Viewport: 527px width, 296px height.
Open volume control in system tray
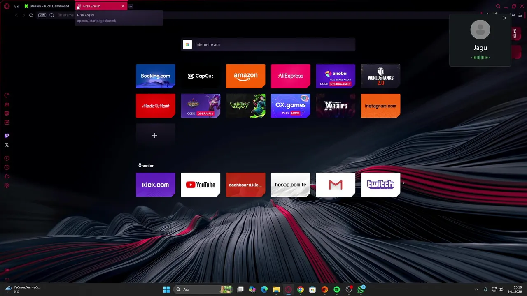pyautogui.click(x=501, y=289)
